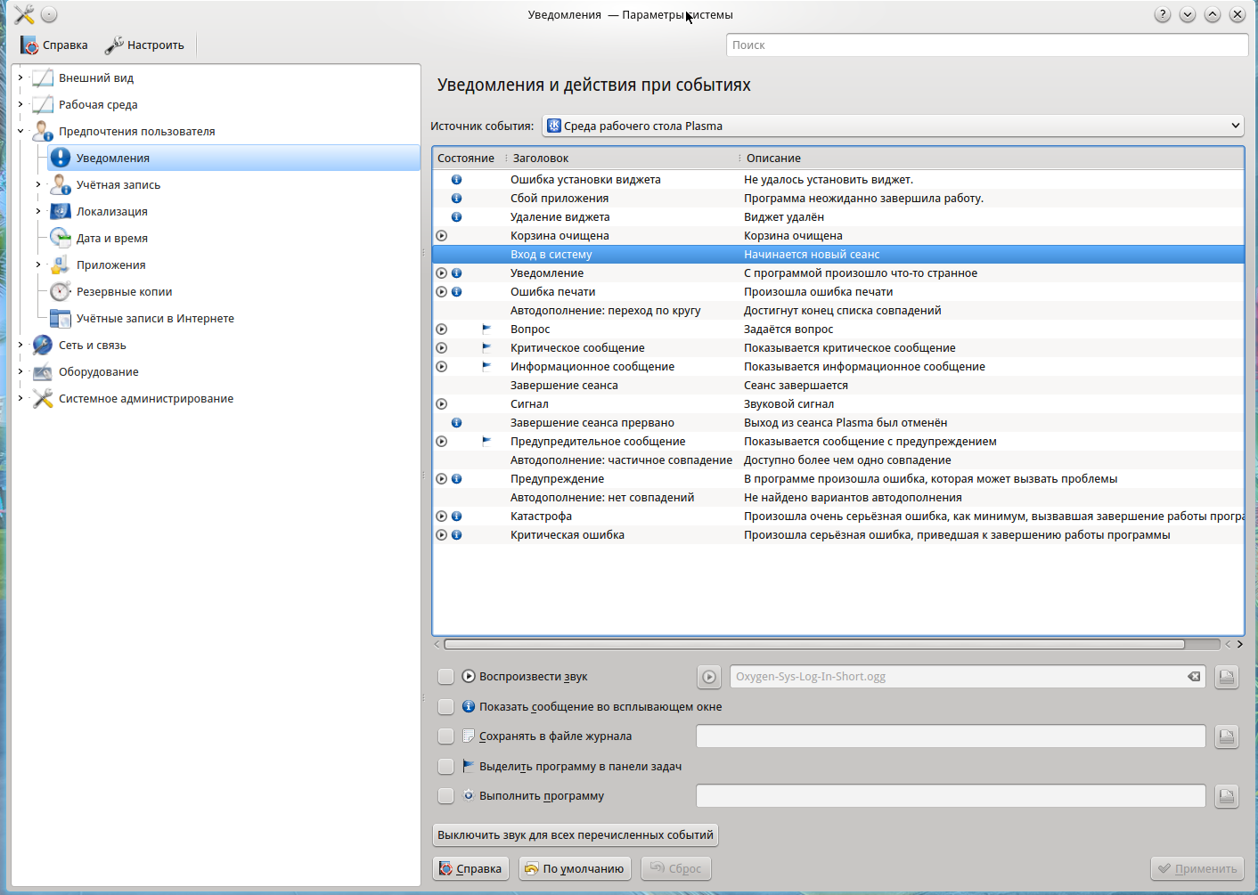Click the flag icon in Критическое сообщение row

(x=486, y=348)
